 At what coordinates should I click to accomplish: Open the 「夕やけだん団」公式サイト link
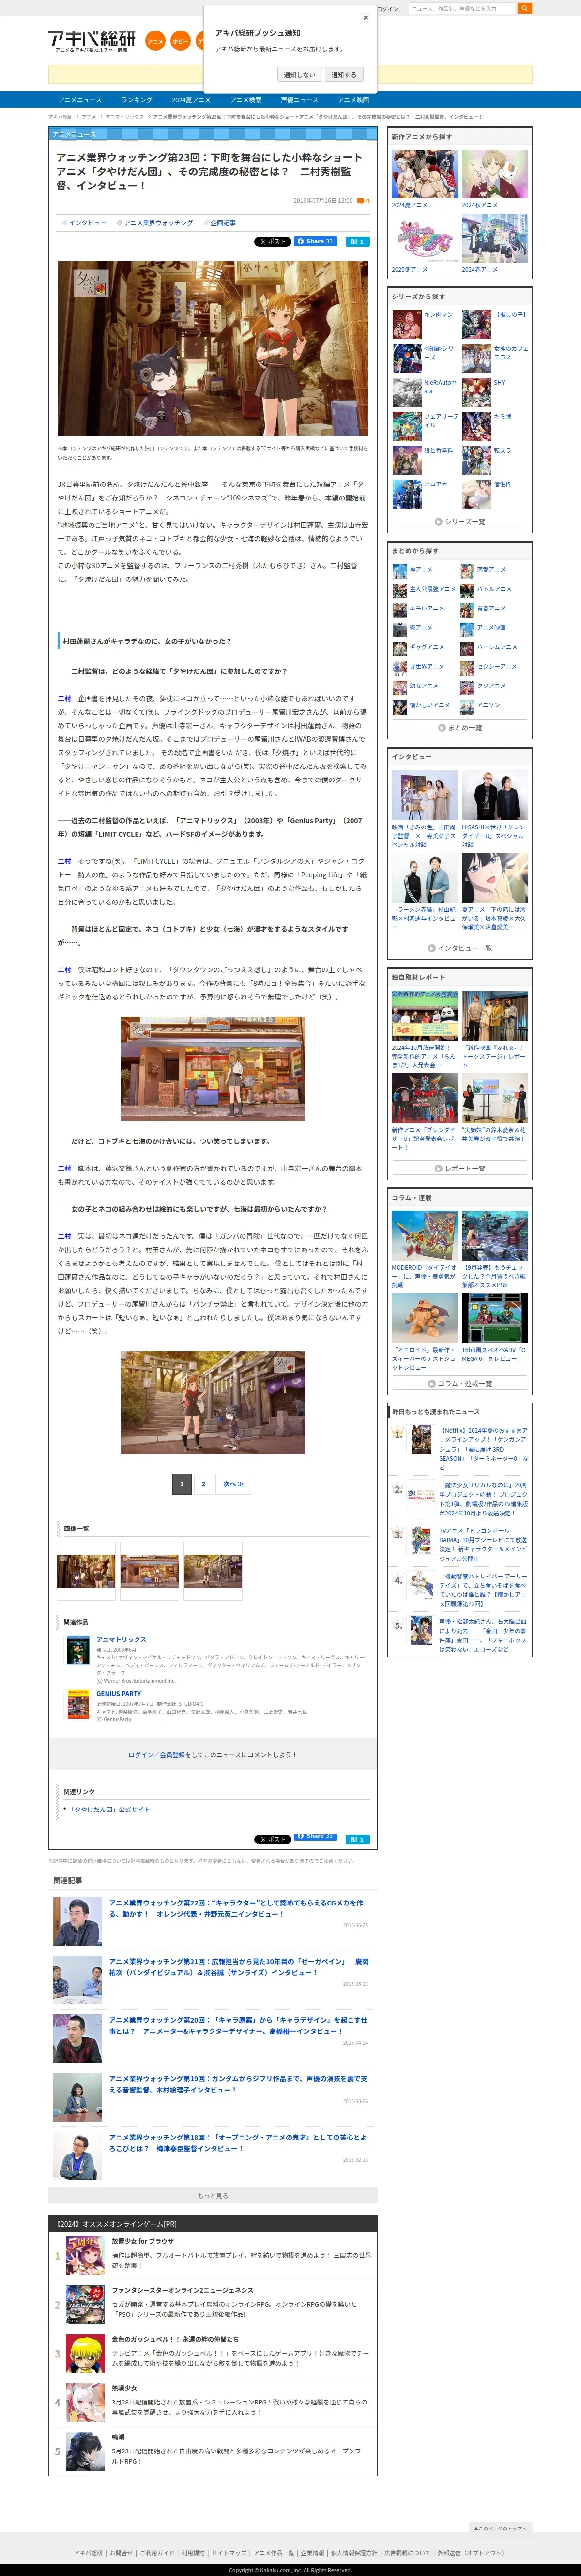(x=109, y=1810)
